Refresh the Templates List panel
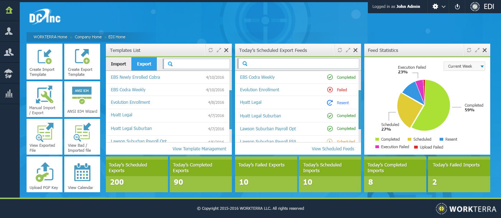This screenshot has height=218, width=501. click(211, 50)
